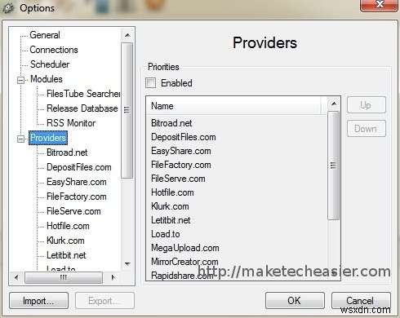Select Hotfile.com in priorities list
The height and width of the screenshot is (318, 400).
click(x=172, y=192)
